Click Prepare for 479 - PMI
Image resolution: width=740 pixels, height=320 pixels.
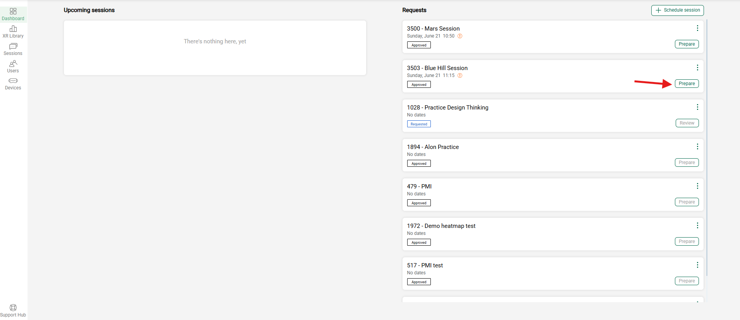click(x=687, y=202)
